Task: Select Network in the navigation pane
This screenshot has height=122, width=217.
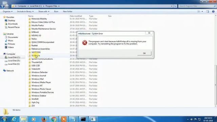Action: pyautogui.click(x=10, y=71)
